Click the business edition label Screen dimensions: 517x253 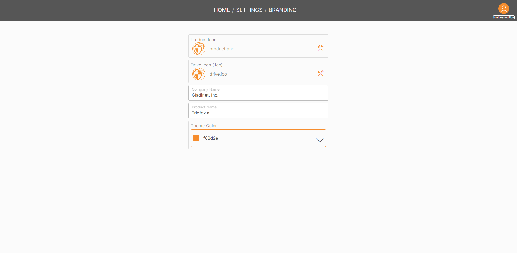503,17
